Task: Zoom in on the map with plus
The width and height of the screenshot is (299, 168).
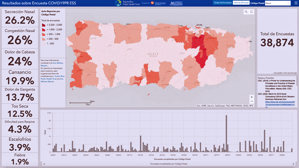Action: pyautogui.click(x=251, y=97)
